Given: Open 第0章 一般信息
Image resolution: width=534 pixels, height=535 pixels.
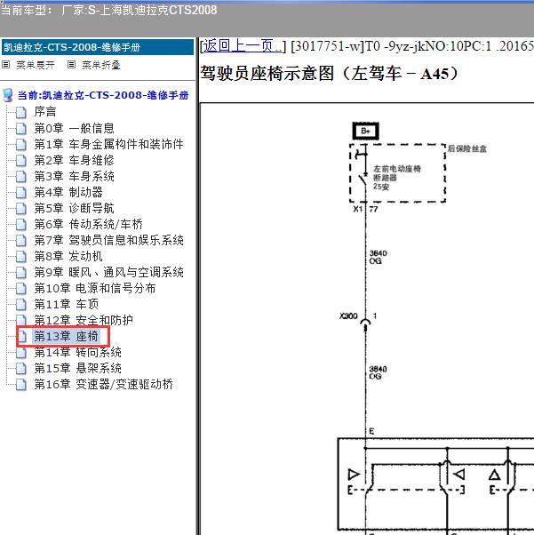Looking at the screenshot, I should coord(74,128).
